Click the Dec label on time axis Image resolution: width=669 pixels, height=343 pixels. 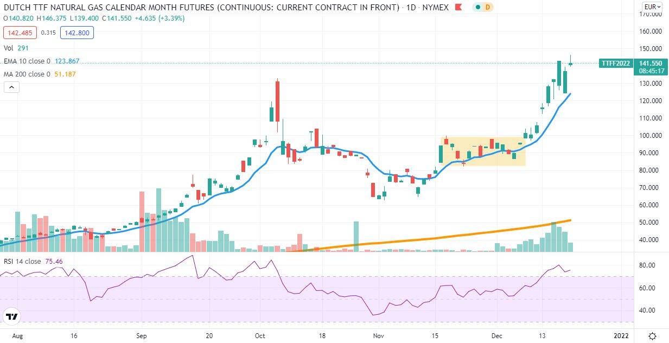click(x=498, y=336)
